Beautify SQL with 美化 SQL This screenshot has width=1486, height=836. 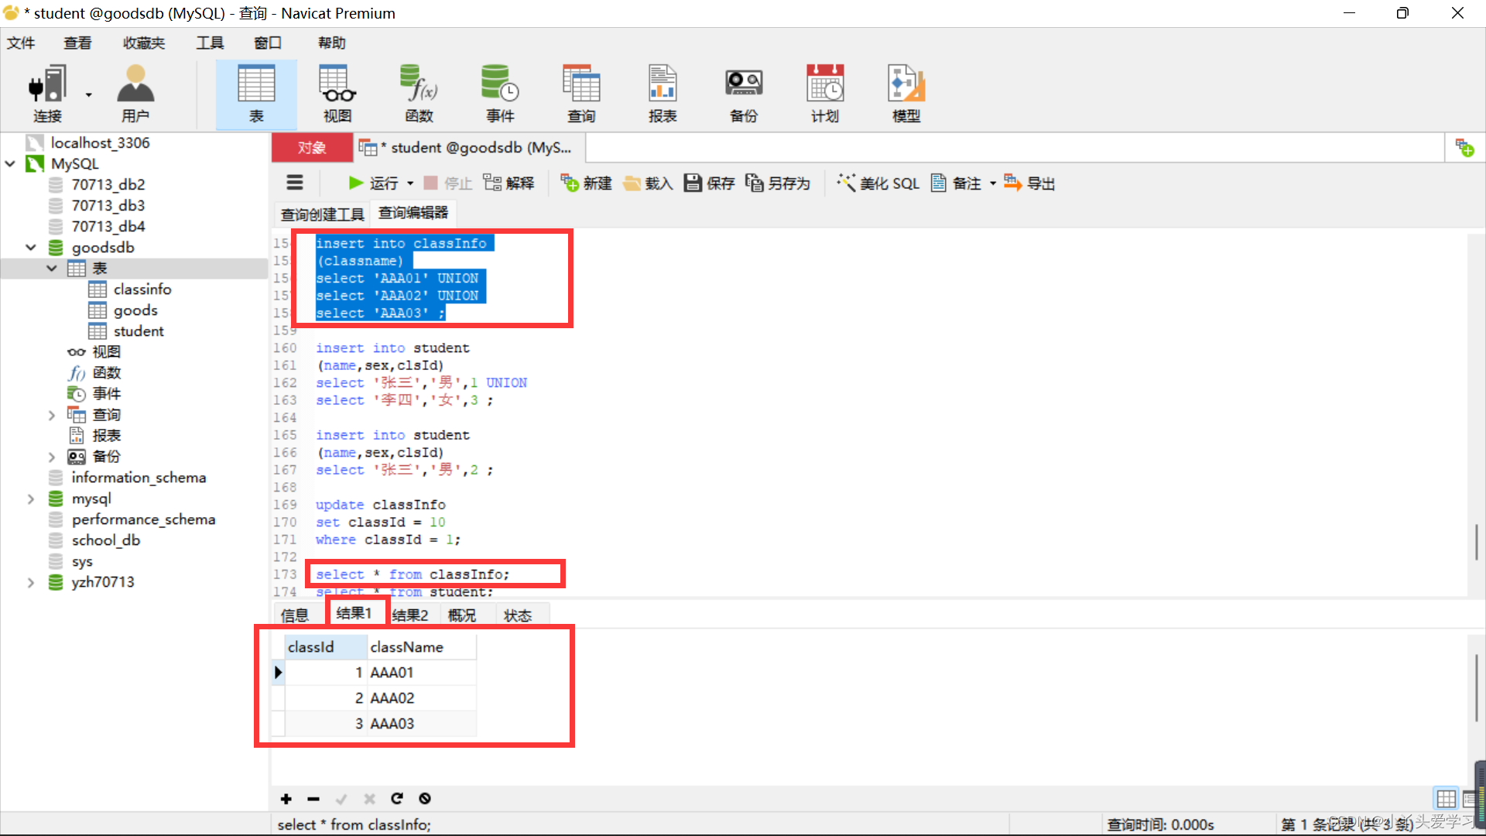pos(878,183)
